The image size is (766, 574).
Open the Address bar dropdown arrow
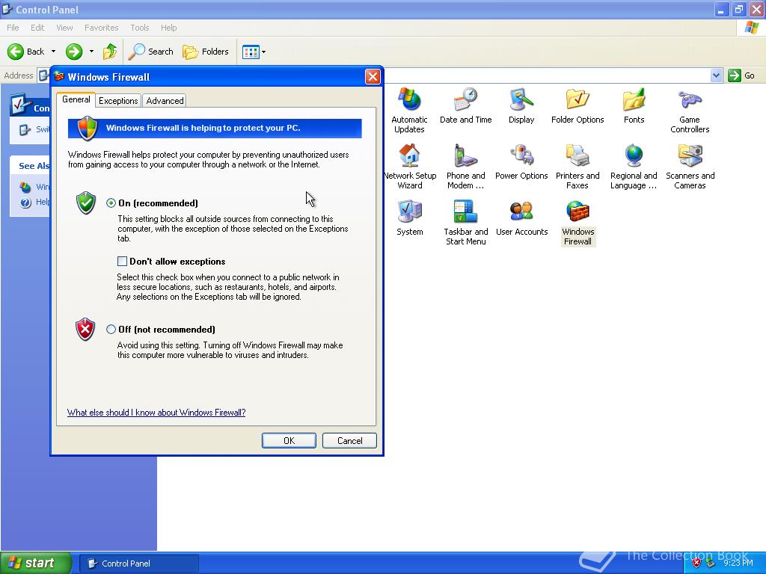pyautogui.click(x=716, y=75)
